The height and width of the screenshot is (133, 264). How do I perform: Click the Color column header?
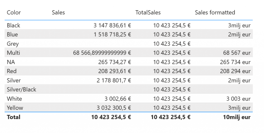pyautogui.click(x=14, y=12)
